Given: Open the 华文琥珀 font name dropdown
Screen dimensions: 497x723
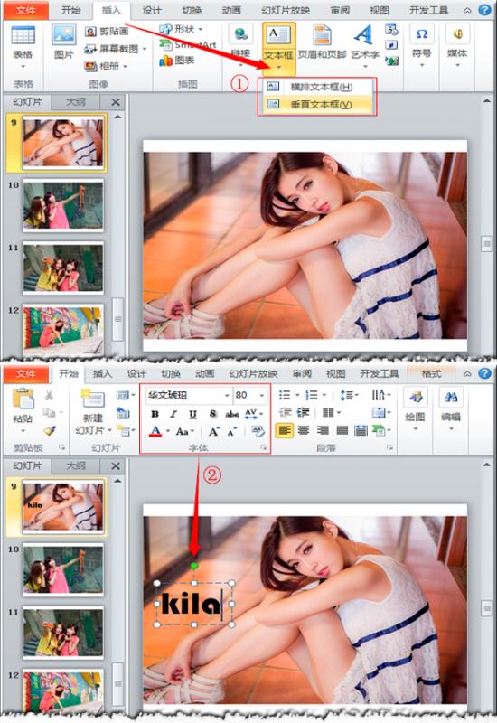Looking at the screenshot, I should [x=227, y=396].
